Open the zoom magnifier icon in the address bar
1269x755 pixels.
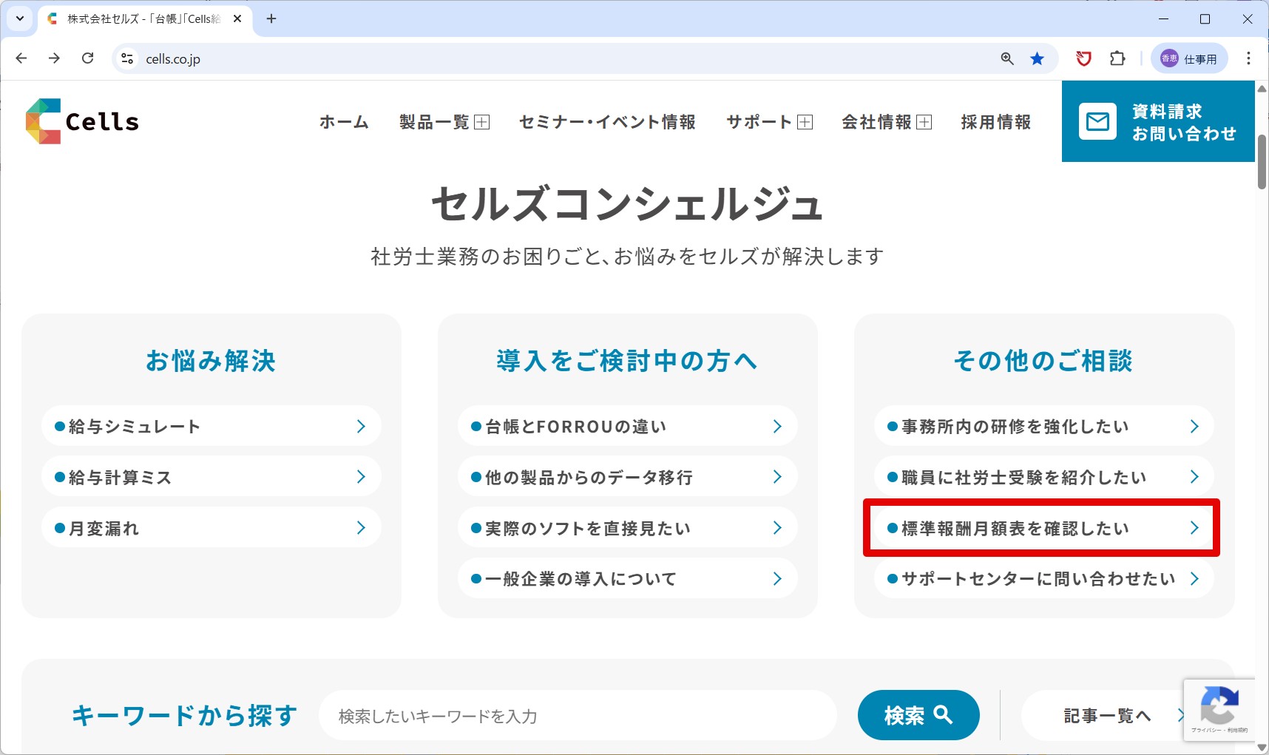[1006, 58]
